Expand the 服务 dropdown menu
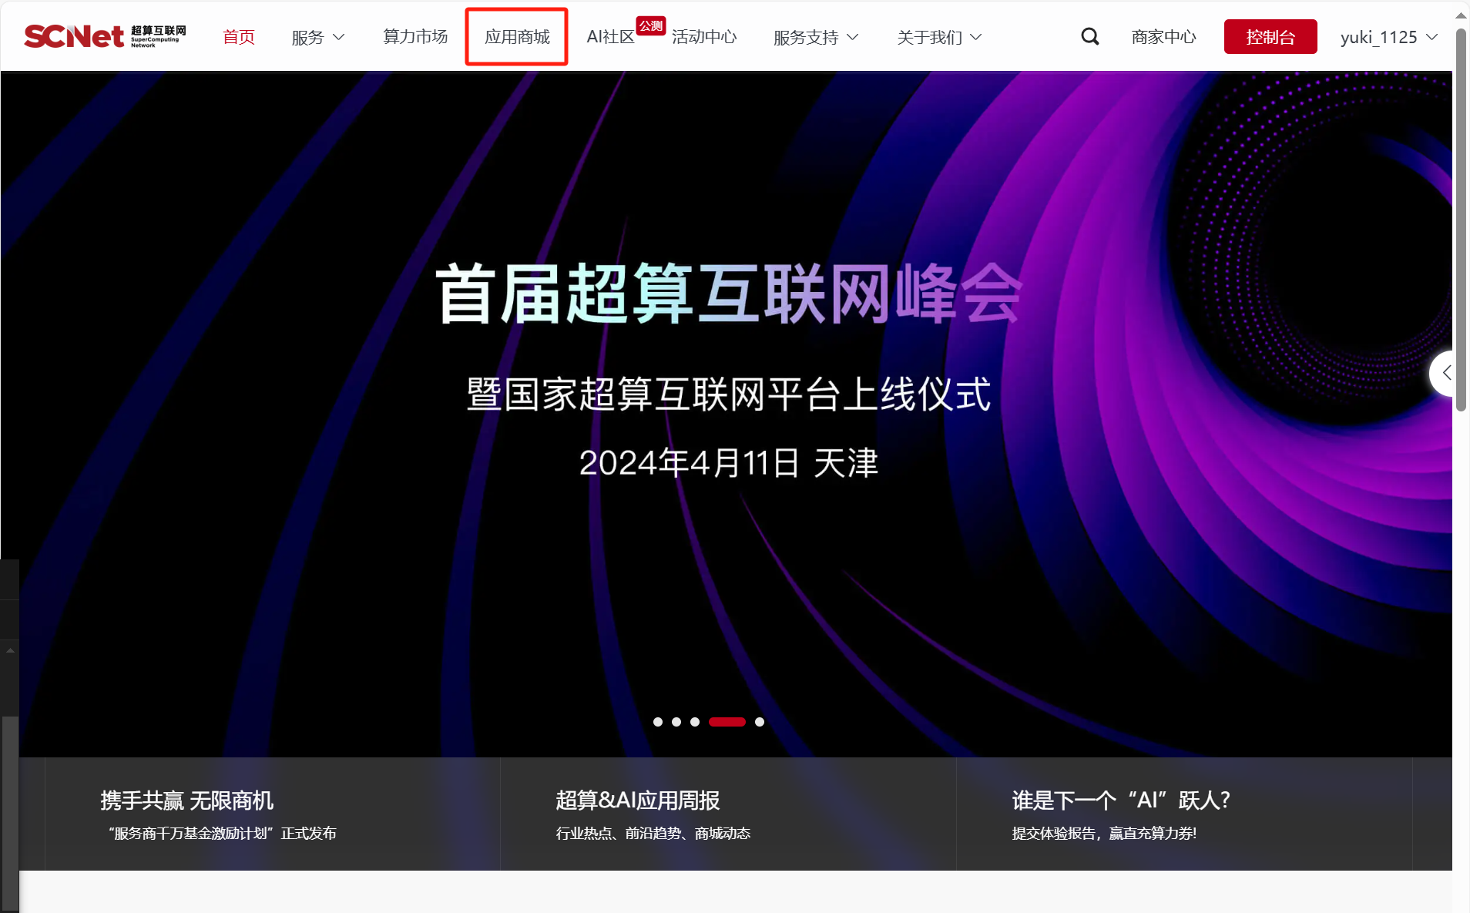The image size is (1470, 913). [x=317, y=37]
